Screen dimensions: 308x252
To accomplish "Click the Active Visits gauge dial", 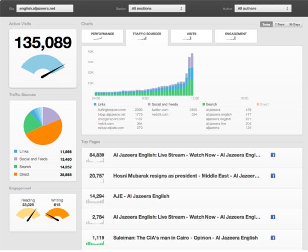I will (x=43, y=66).
